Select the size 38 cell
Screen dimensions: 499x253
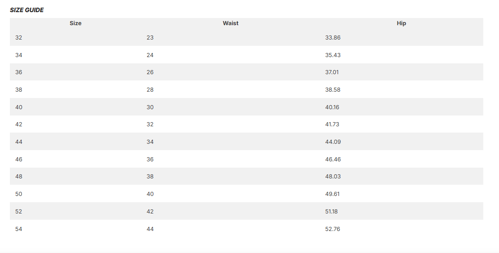point(18,90)
